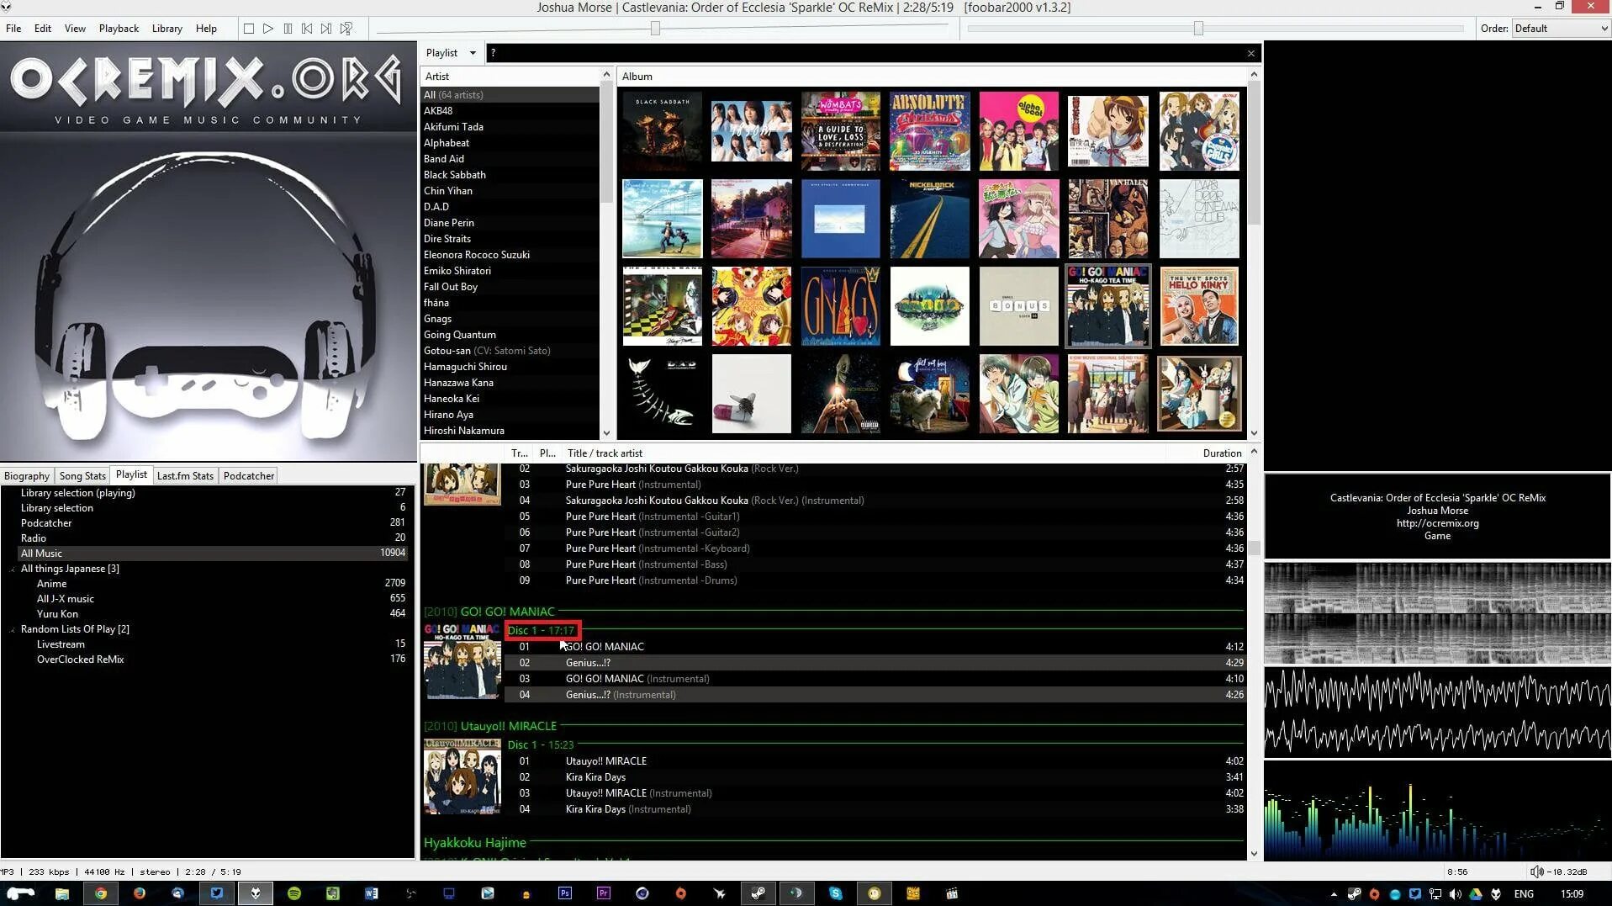Click the Stop playback button
The height and width of the screenshot is (906, 1612).
pos(248,29)
